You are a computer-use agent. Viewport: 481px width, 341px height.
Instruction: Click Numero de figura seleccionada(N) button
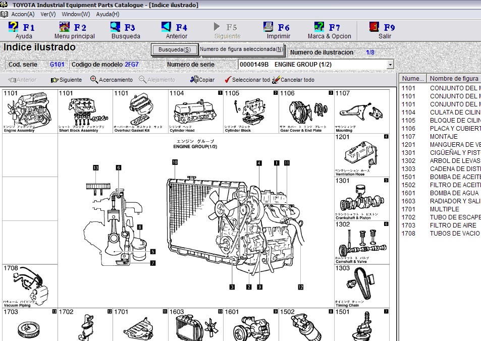(x=242, y=49)
